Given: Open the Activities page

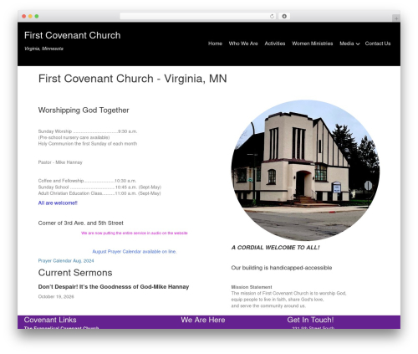Looking at the screenshot, I should (x=275, y=44).
